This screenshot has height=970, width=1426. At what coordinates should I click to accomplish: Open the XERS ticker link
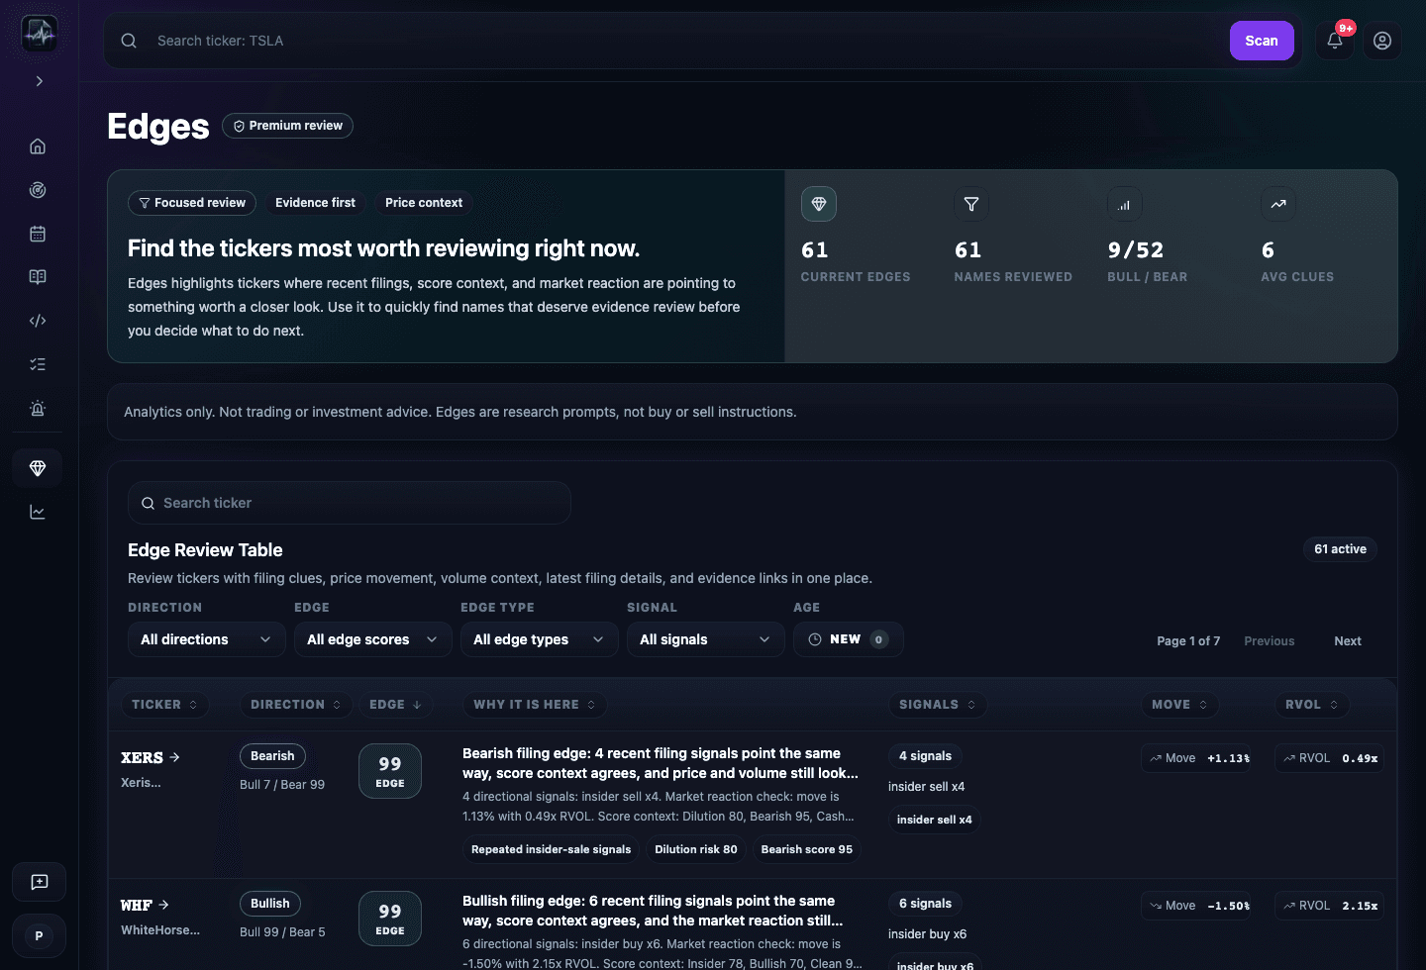(151, 757)
